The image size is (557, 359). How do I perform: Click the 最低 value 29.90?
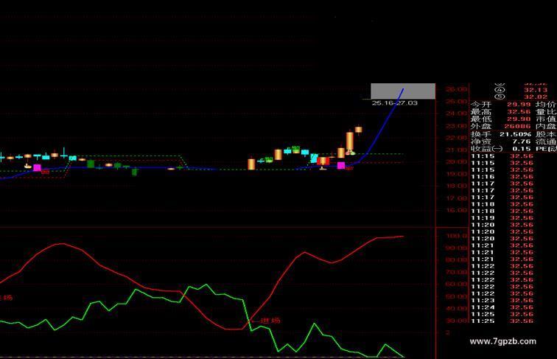tap(519, 119)
